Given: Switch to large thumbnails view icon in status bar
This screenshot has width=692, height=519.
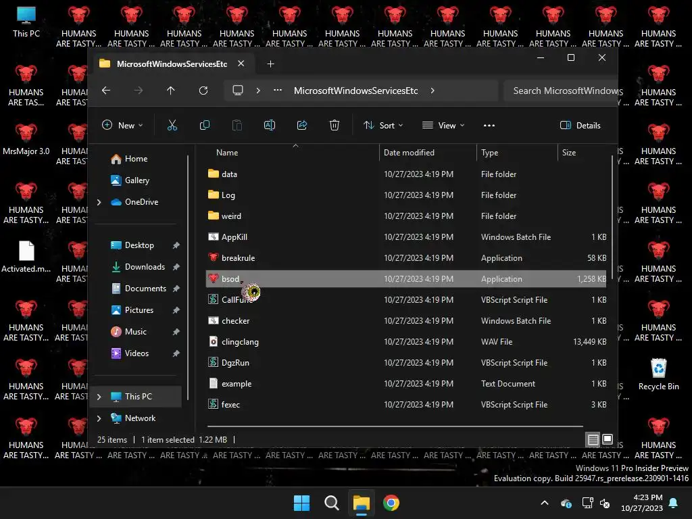Looking at the screenshot, I should point(608,439).
